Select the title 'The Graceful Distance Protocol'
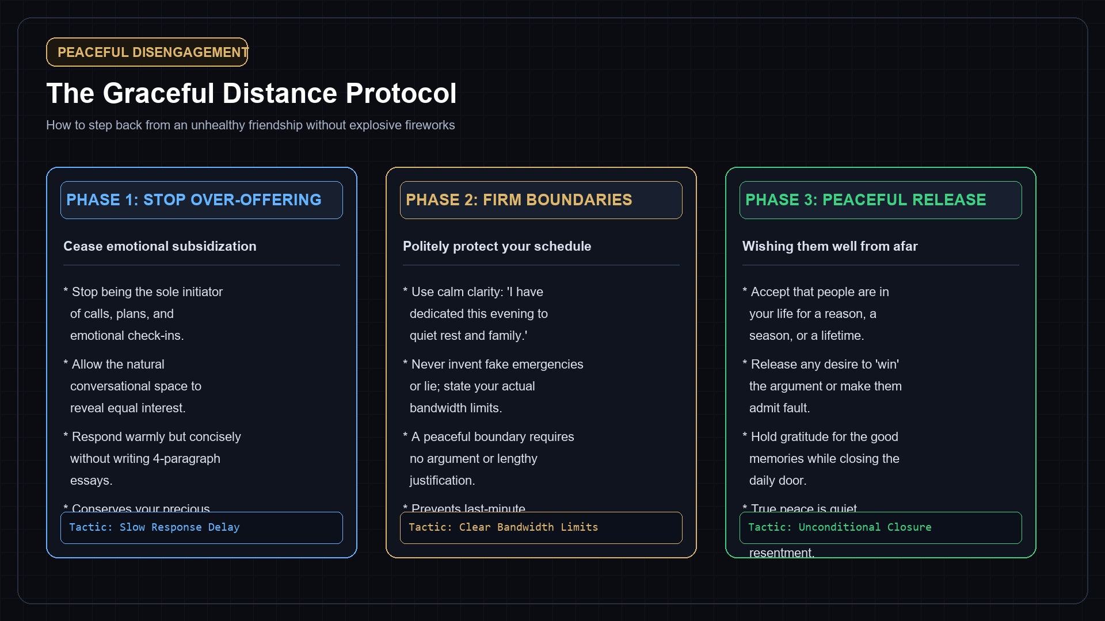The height and width of the screenshot is (621, 1105). [x=252, y=93]
